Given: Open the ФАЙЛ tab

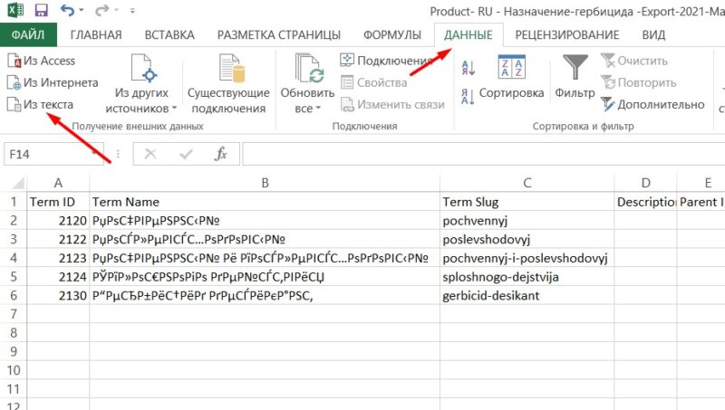Looking at the screenshot, I should (28, 34).
